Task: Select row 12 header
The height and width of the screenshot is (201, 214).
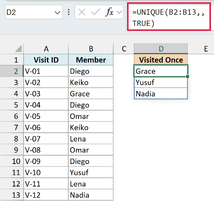Action: (x=12, y=184)
